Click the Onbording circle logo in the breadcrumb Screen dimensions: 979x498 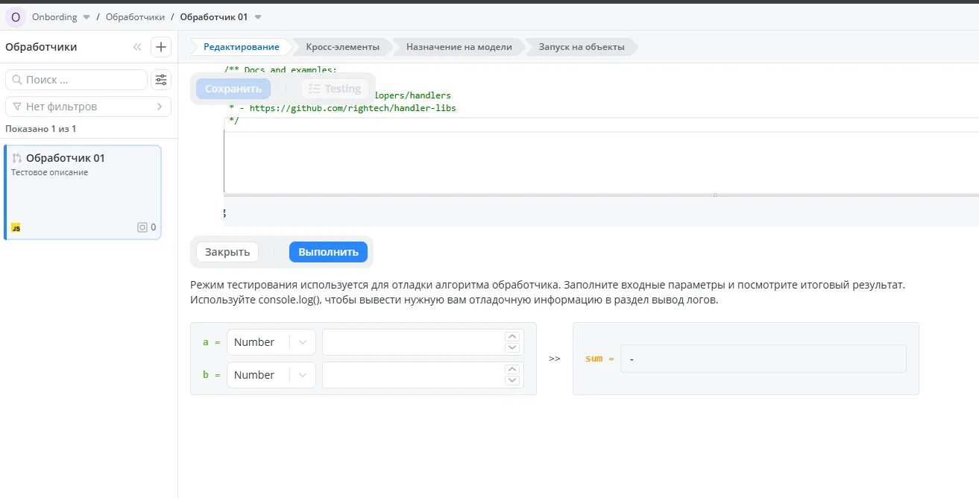14,16
